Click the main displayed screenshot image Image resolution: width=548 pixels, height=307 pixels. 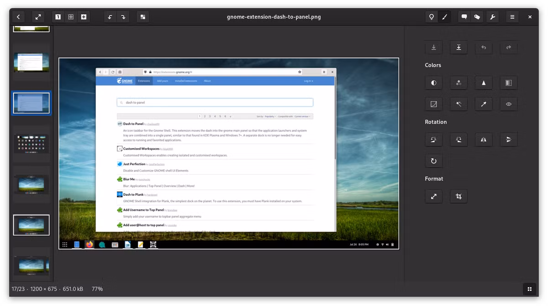(x=229, y=153)
